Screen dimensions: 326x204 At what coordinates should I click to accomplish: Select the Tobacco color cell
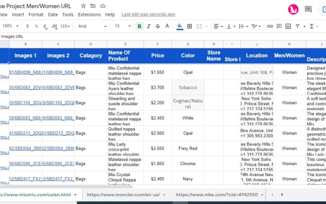(188, 88)
